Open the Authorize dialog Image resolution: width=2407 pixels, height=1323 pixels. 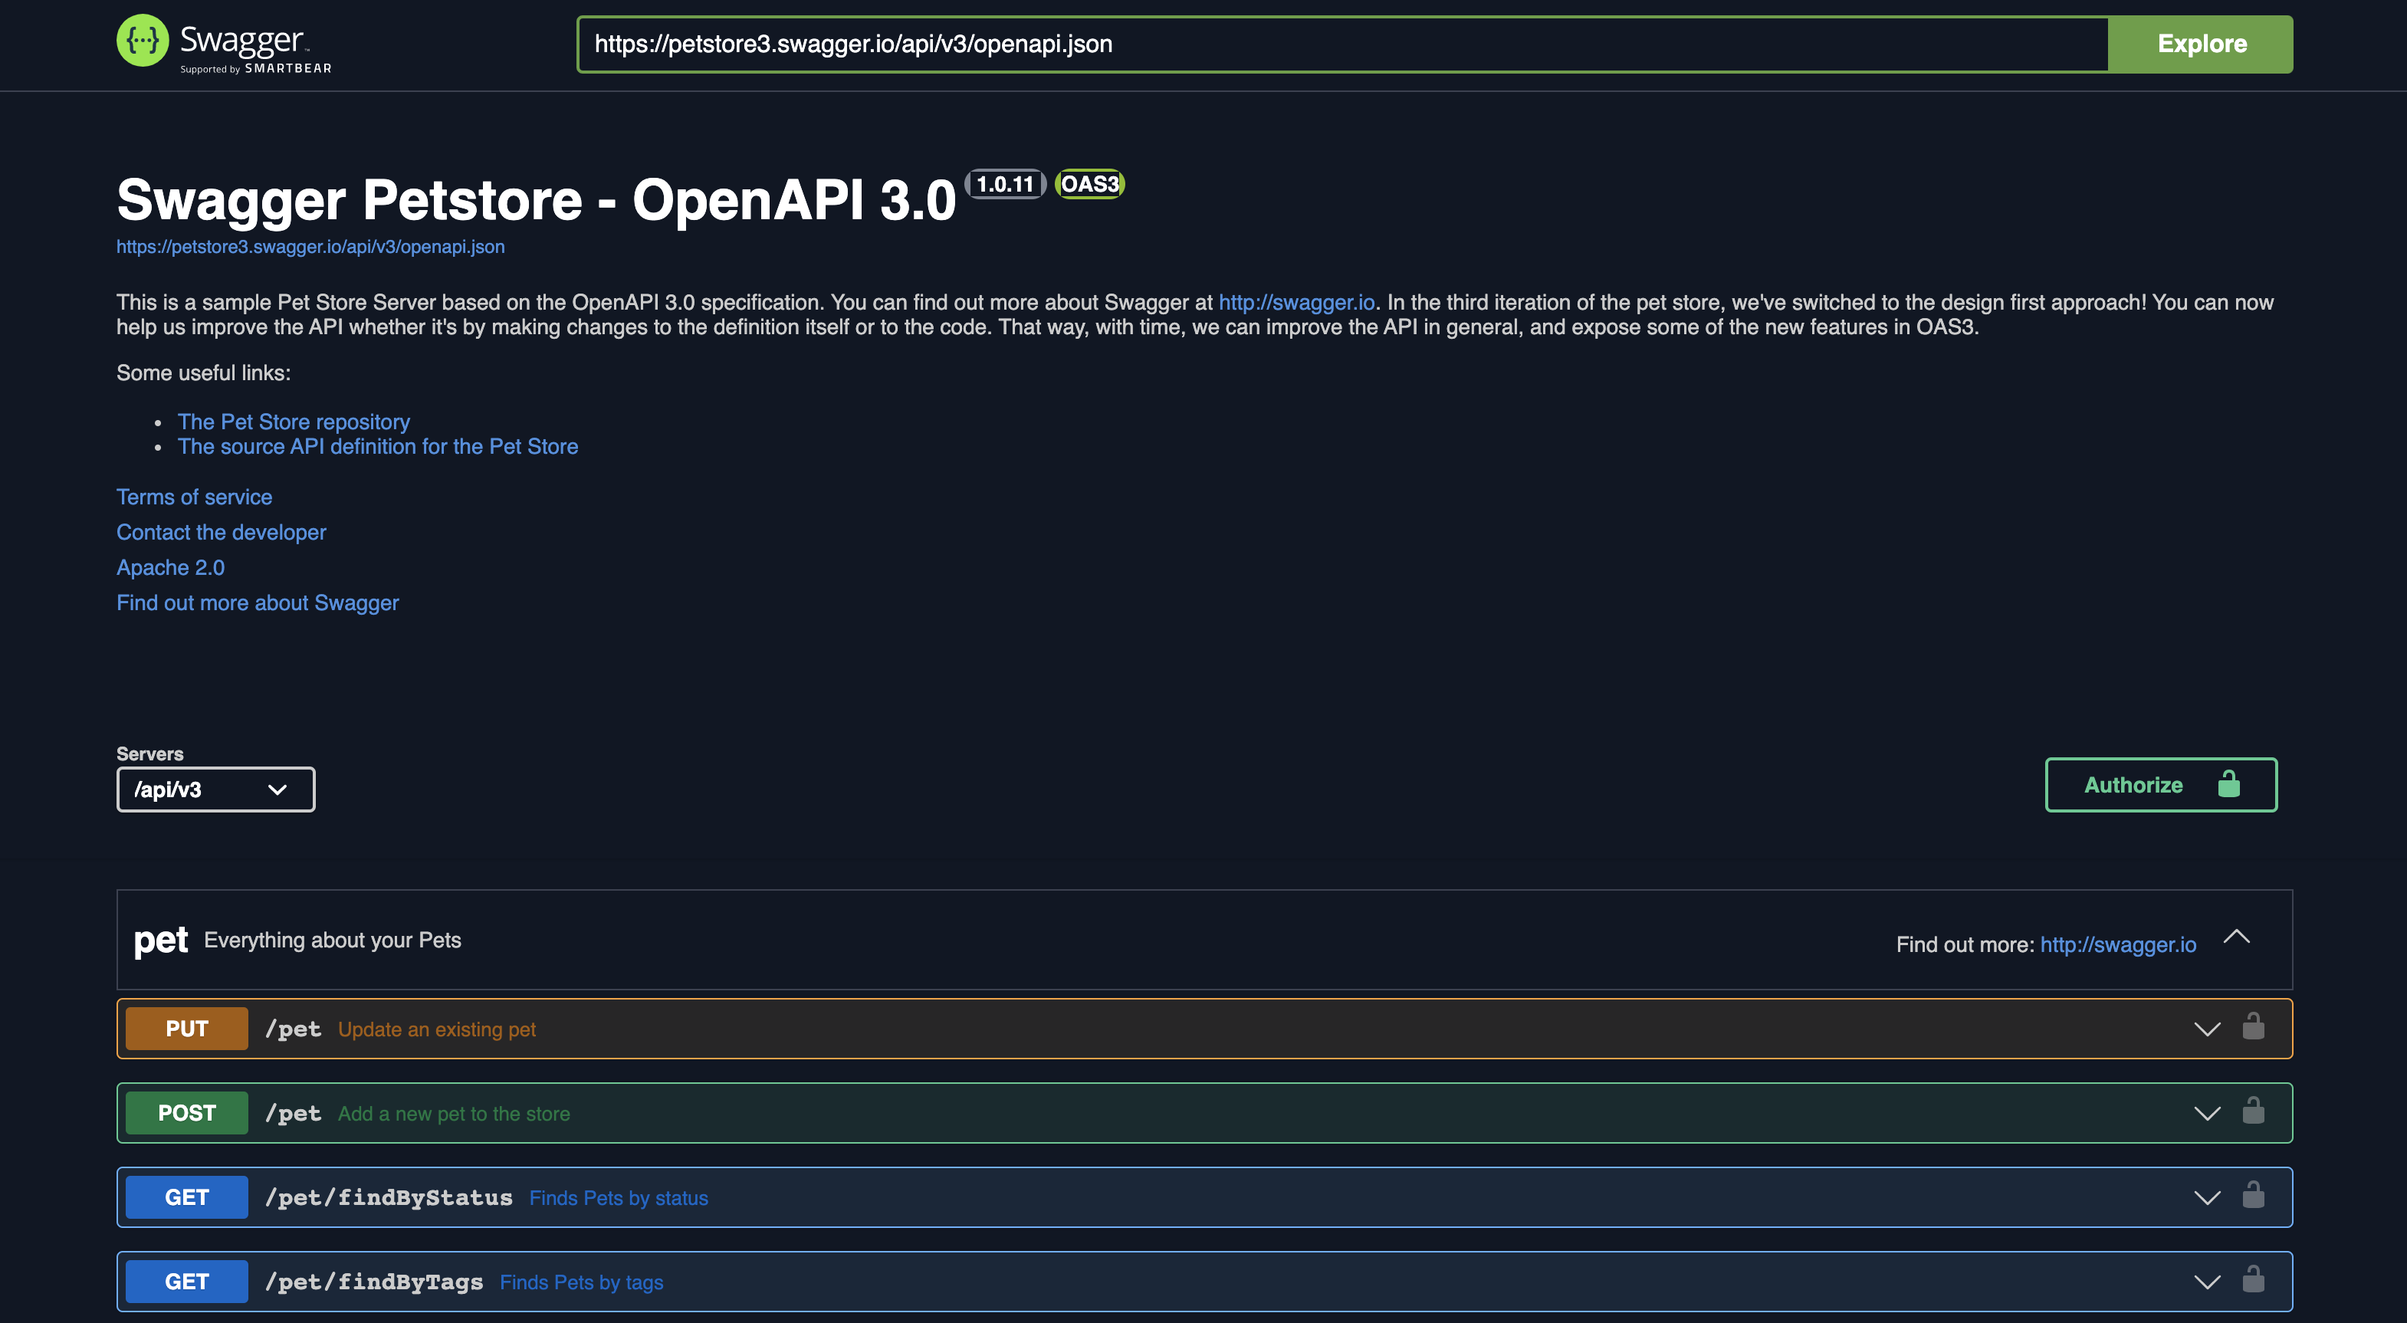tap(2160, 785)
